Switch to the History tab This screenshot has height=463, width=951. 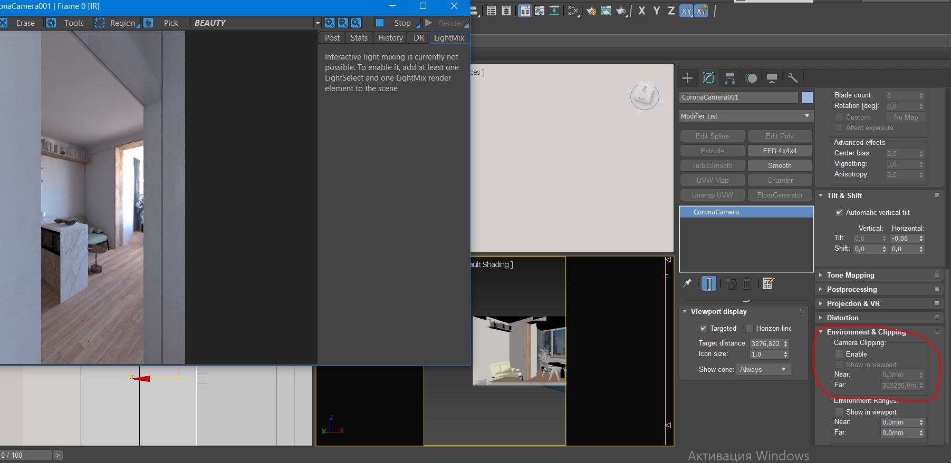[390, 38]
